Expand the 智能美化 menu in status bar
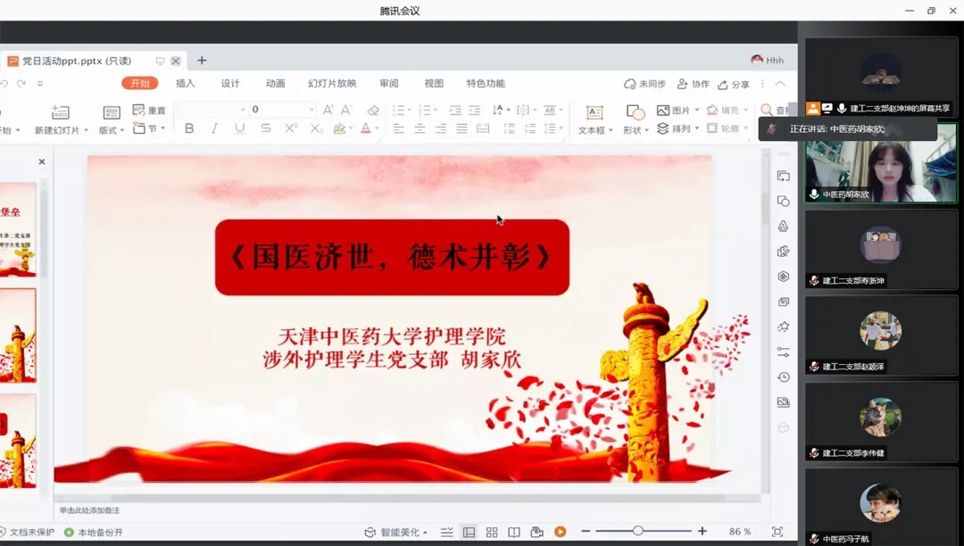 396,532
